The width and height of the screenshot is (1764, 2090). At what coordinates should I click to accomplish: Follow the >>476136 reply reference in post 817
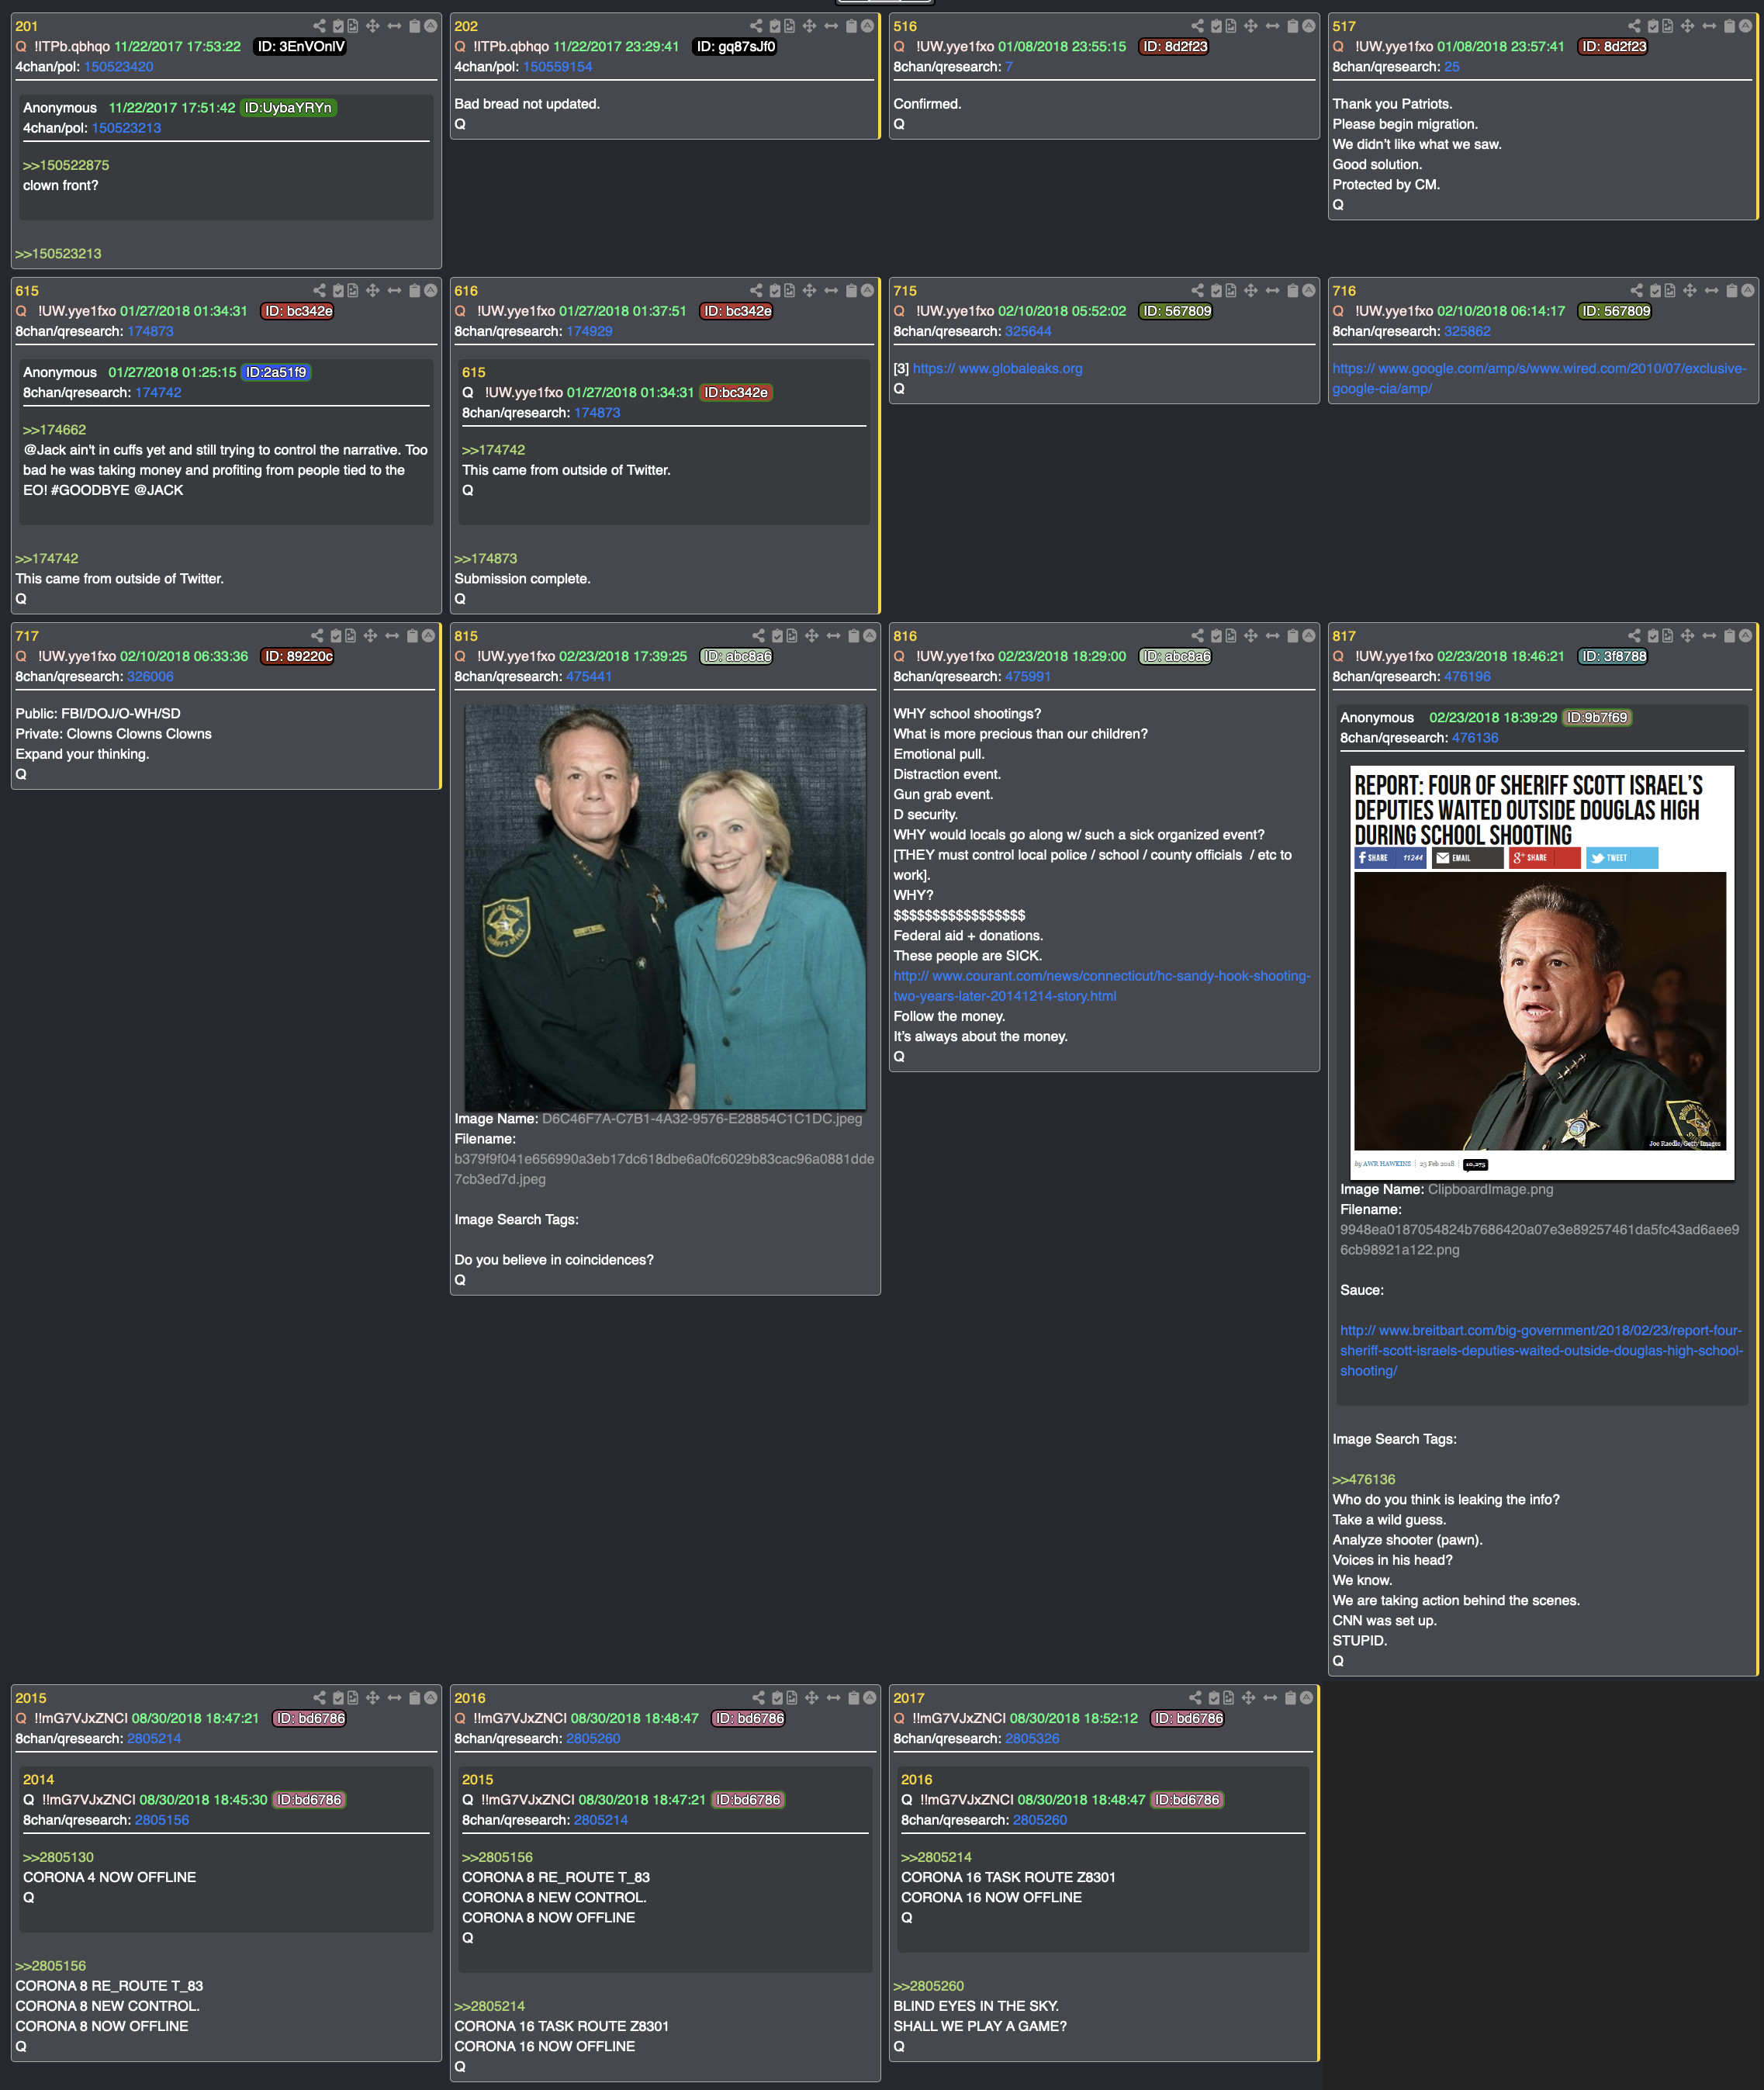(x=1363, y=1479)
